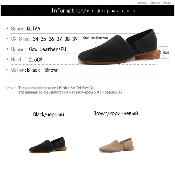Viewport: 175px width, 175px height.
Task: Click the Black color option text
Action: pyautogui.click(x=33, y=70)
